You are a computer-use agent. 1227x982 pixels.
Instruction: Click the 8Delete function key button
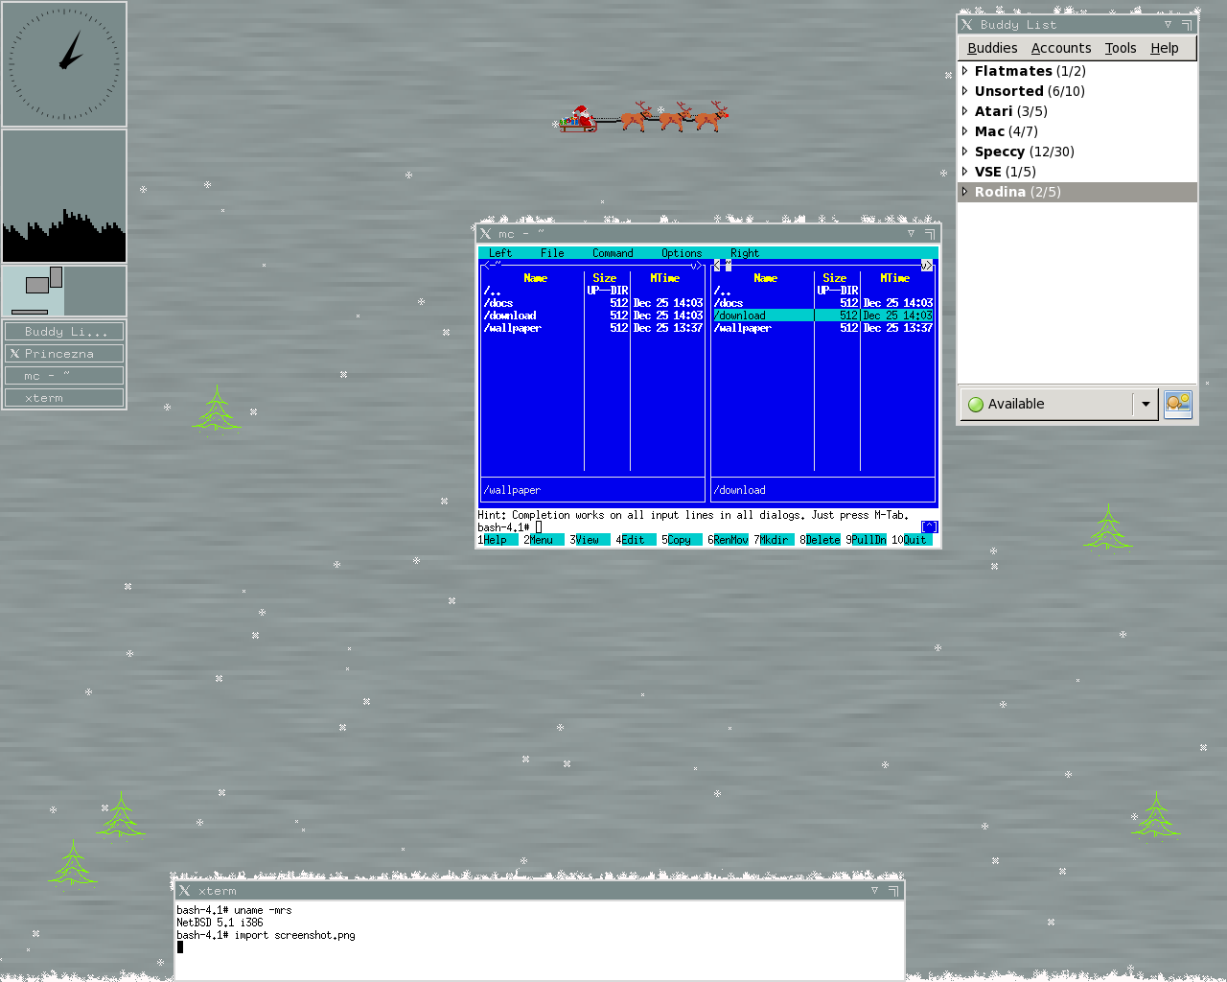(822, 540)
